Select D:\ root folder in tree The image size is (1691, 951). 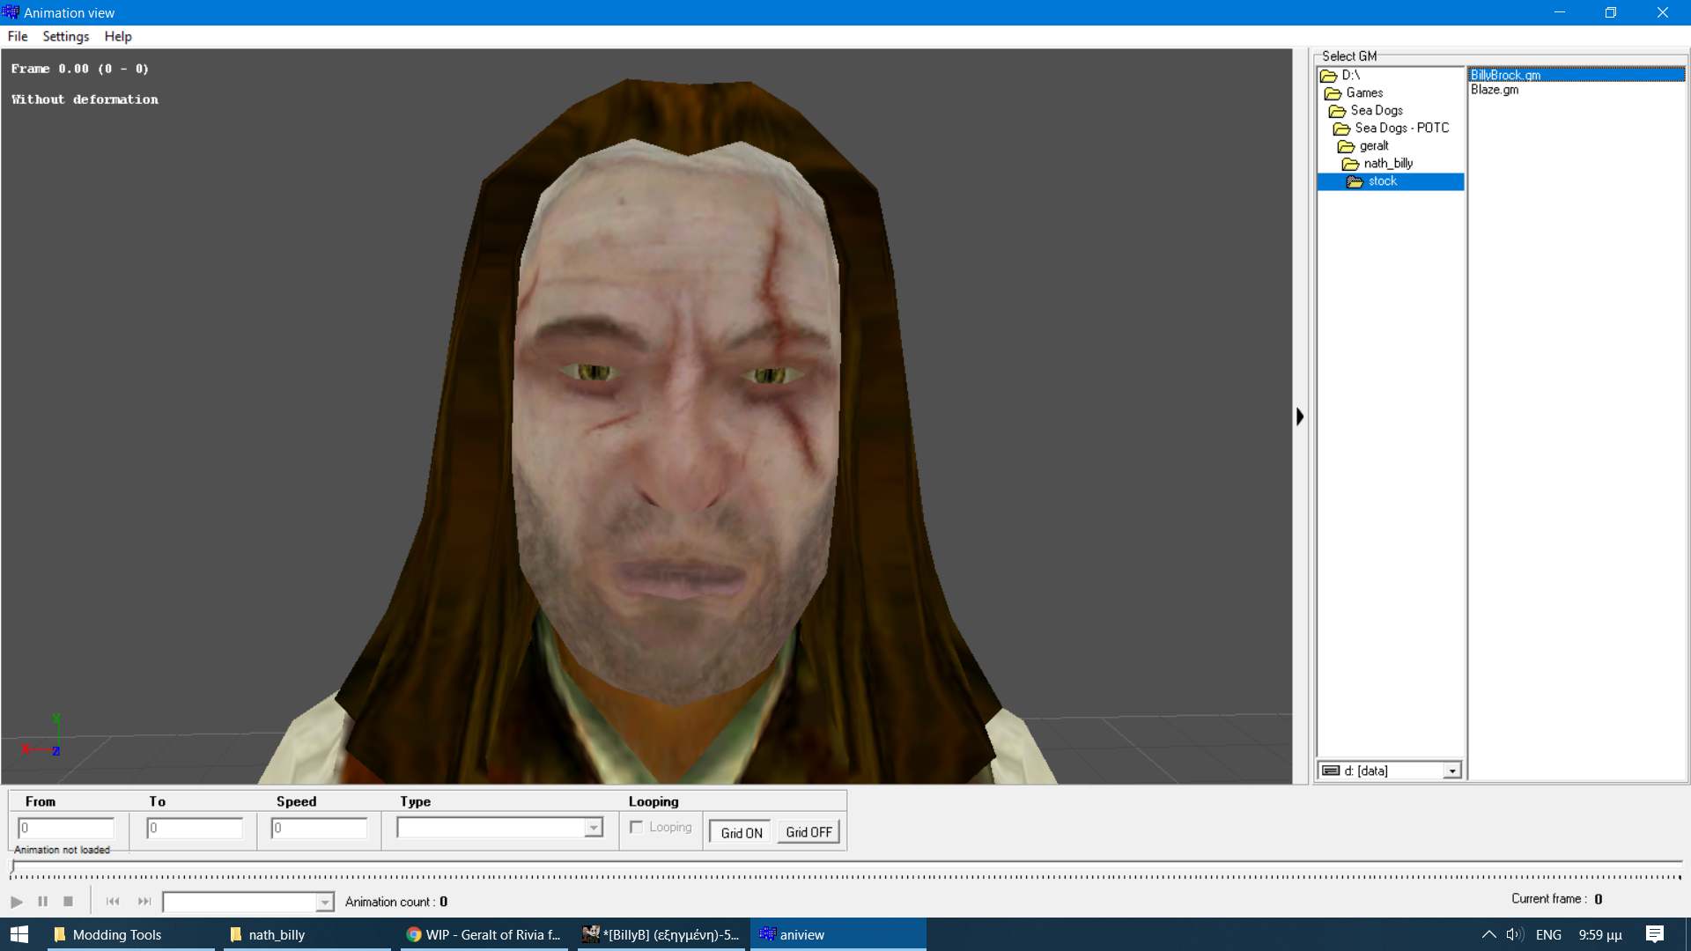point(1350,75)
